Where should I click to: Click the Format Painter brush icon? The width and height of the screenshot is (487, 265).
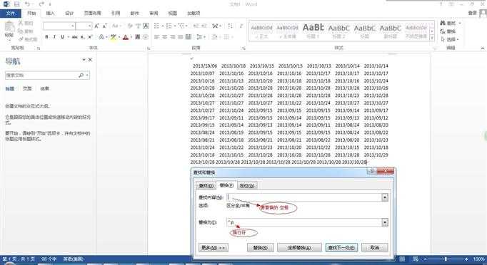coord(21,39)
